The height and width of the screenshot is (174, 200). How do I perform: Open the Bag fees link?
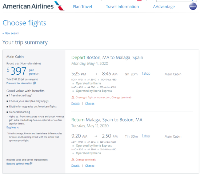(13, 127)
